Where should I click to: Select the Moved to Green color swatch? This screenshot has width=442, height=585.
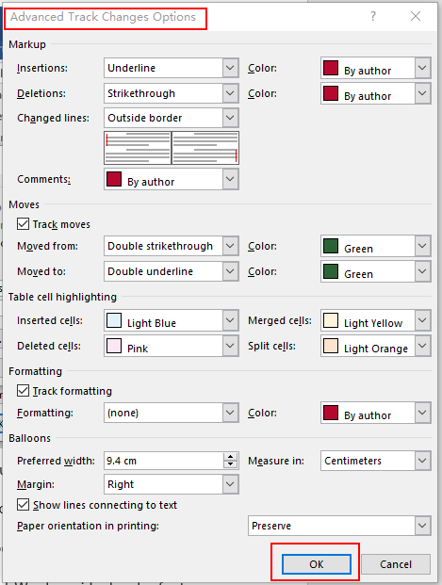click(x=331, y=271)
